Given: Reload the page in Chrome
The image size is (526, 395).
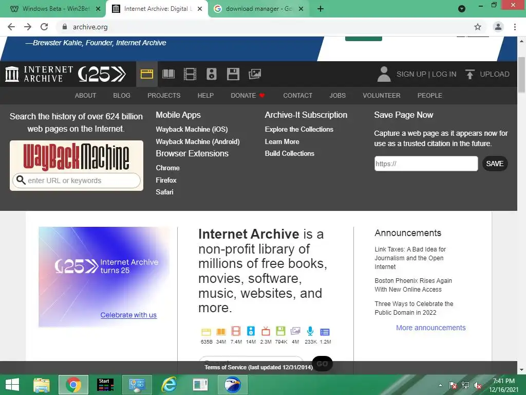Looking at the screenshot, I should [x=44, y=27].
